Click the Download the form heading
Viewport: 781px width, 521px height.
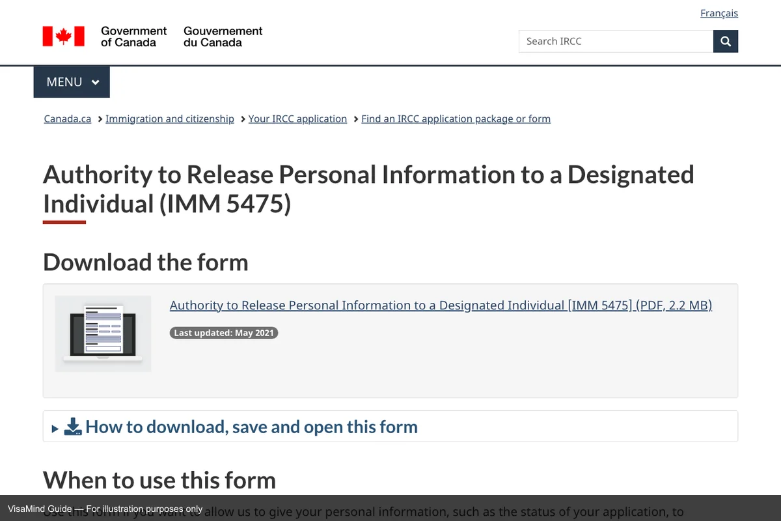pos(146,262)
